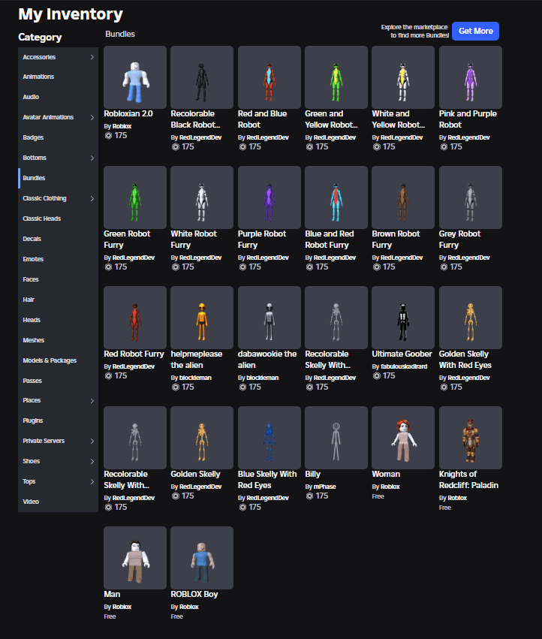Screen dimensions: 542x639
Task: Switch to the Emotes category
Action: 34,259
